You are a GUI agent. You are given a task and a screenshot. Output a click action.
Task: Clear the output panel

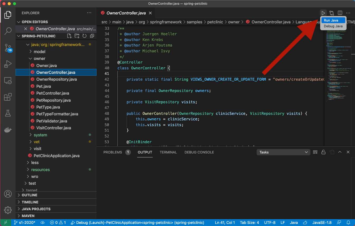pyautogui.click(x=315, y=152)
